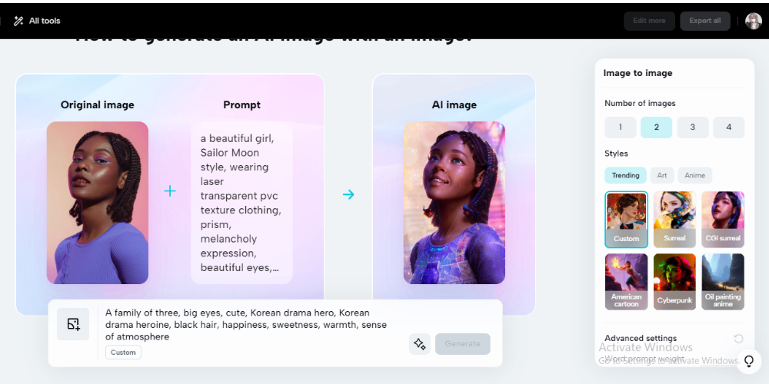Click the Export all button
The width and height of the screenshot is (769, 384).
point(704,21)
